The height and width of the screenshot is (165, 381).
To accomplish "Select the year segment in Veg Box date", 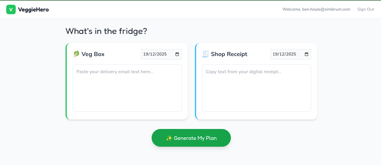I will [x=162, y=54].
